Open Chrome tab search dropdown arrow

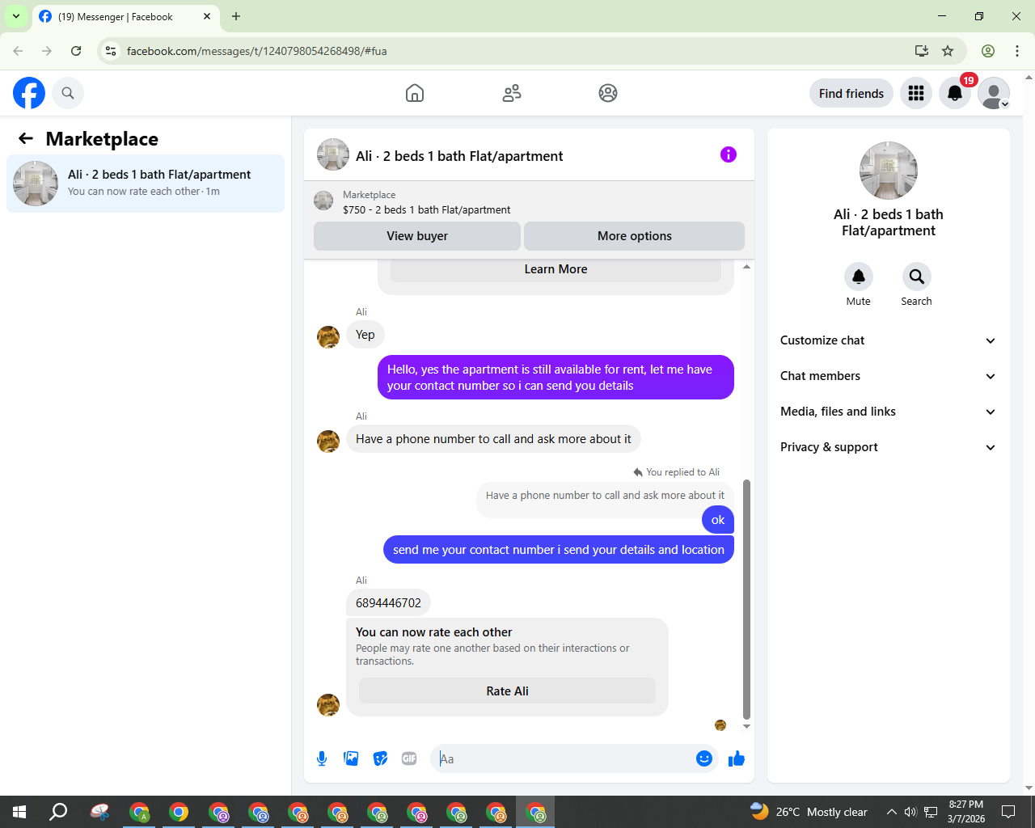pyautogui.click(x=16, y=16)
